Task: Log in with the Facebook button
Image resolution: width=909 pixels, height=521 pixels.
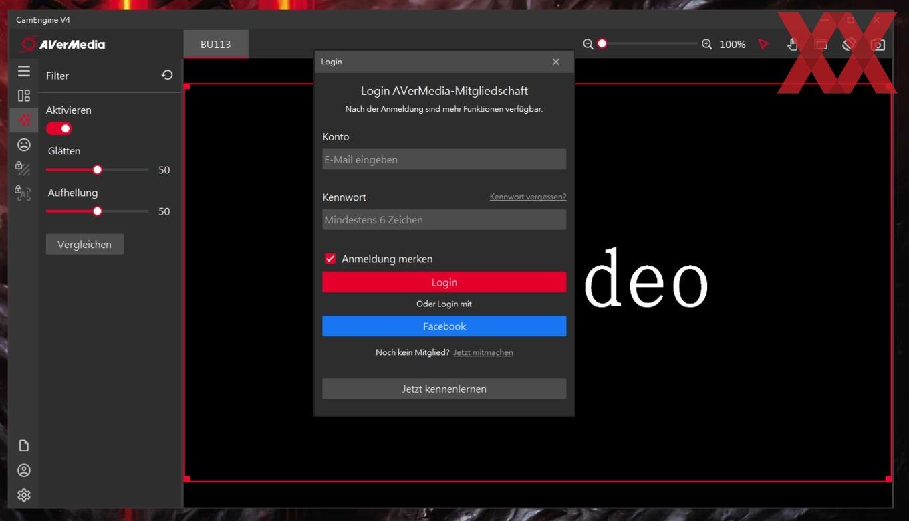Action: point(444,326)
